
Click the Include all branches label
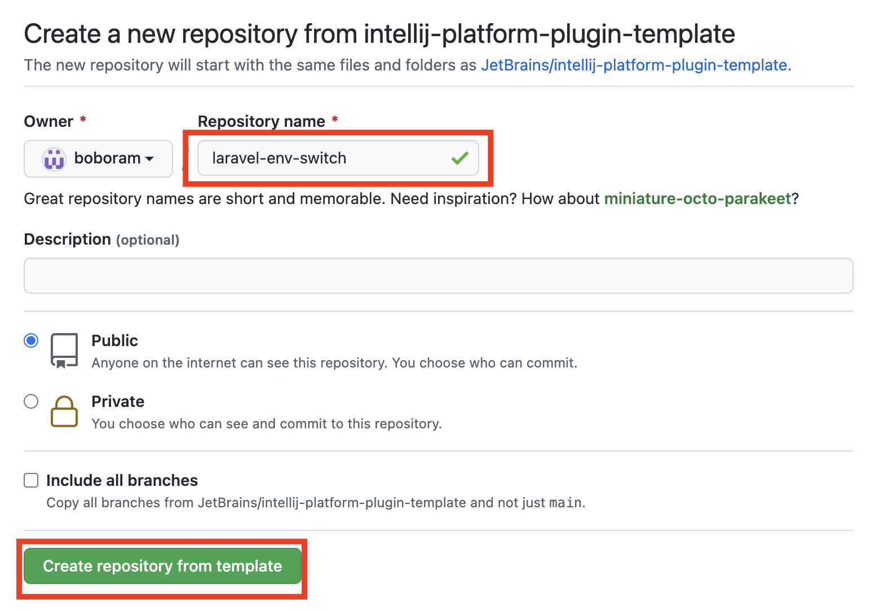click(x=122, y=480)
